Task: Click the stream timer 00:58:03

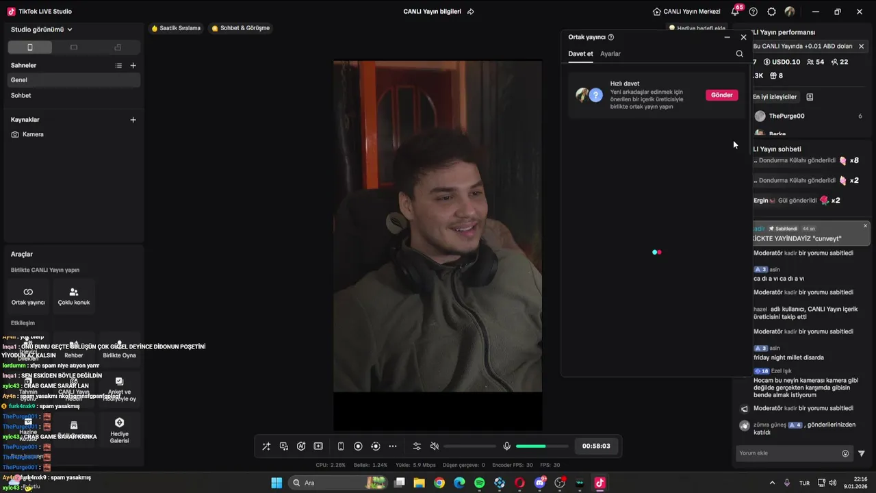Action: (x=596, y=446)
